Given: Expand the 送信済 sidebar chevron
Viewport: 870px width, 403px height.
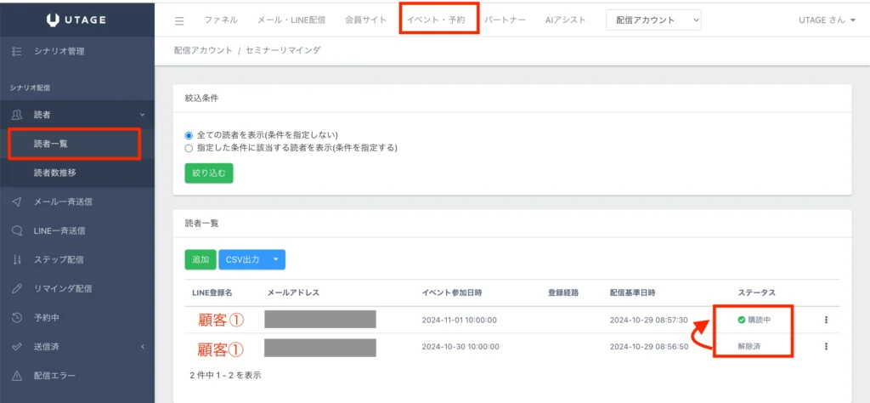Looking at the screenshot, I should pos(142,347).
